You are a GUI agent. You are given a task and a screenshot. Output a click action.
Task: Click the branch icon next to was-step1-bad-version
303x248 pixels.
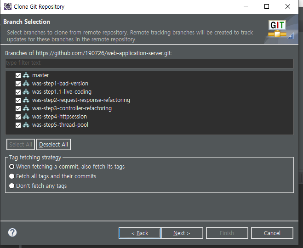[x=26, y=84]
